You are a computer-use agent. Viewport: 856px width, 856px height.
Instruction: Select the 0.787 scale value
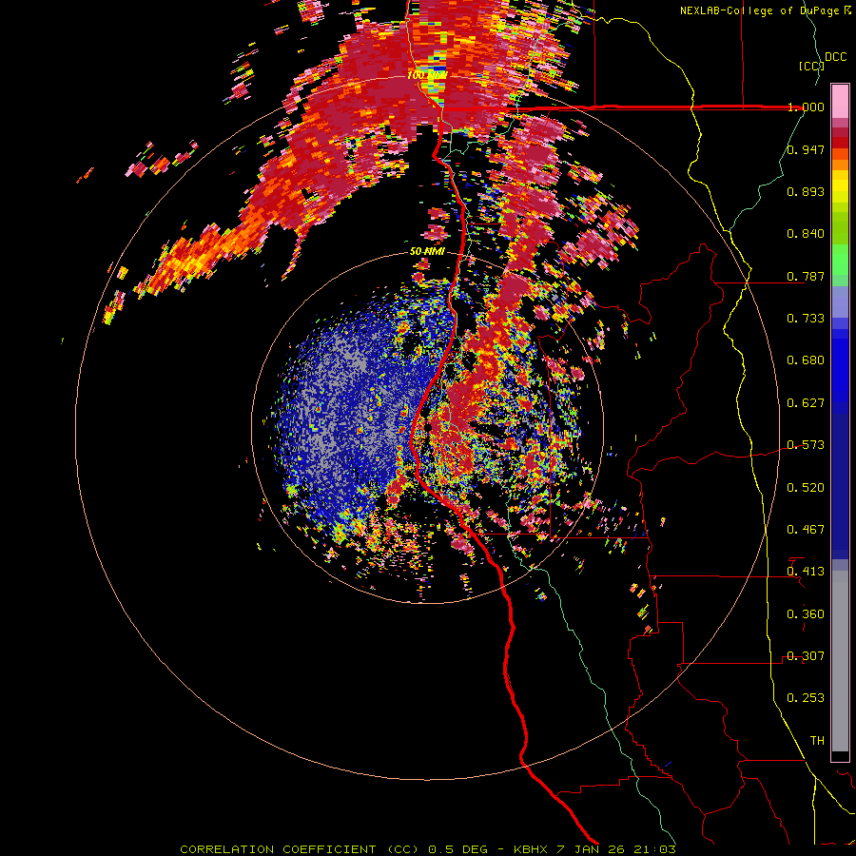point(806,276)
